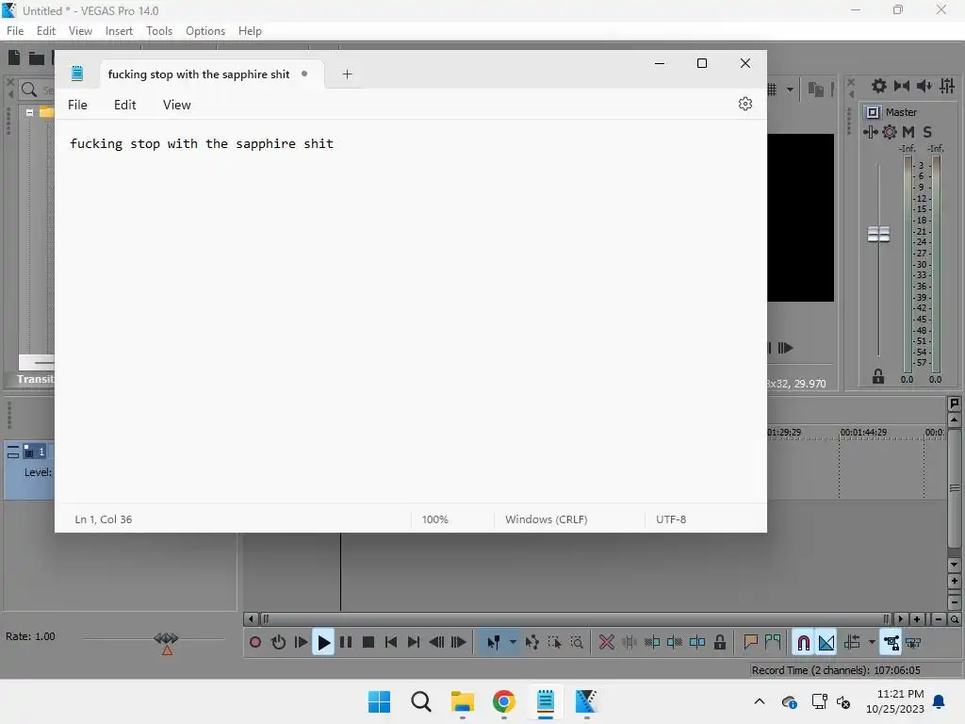Image resolution: width=965 pixels, height=724 pixels.
Task: Open the Insert menu in VEGAS Pro
Action: (119, 31)
